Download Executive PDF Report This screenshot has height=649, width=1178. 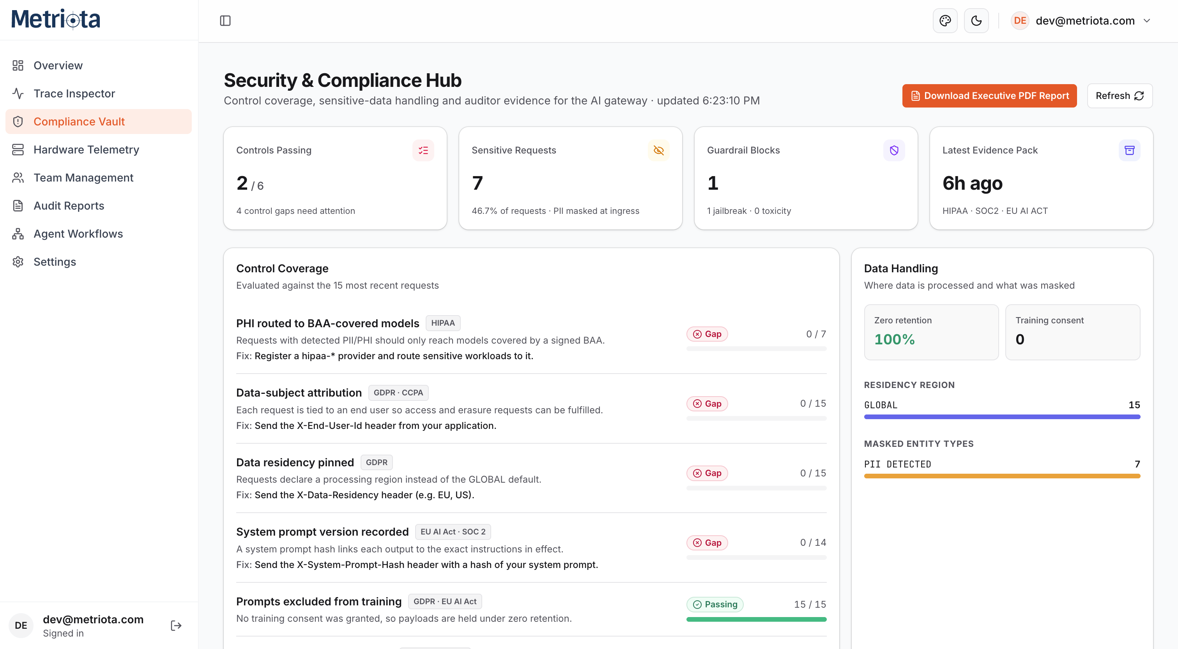tap(989, 95)
